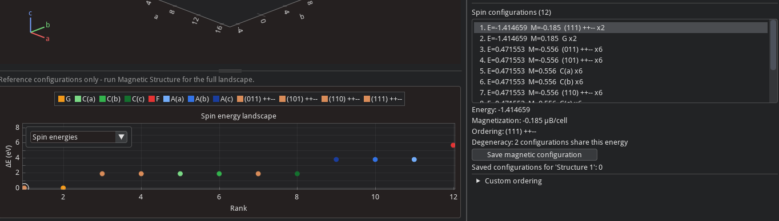The width and height of the screenshot is (779, 221).
Task: Click the G orange legend swatch
Action: [61, 99]
